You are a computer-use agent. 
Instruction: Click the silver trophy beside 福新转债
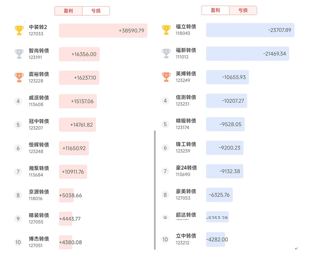[x=166, y=53]
